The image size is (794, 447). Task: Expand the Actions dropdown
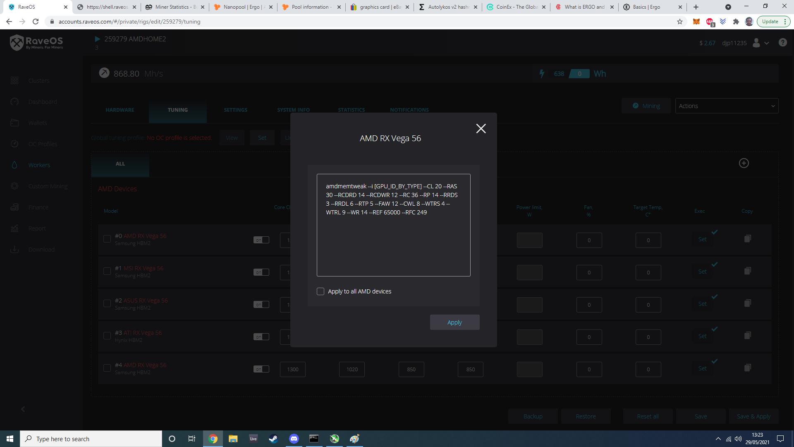tap(726, 106)
